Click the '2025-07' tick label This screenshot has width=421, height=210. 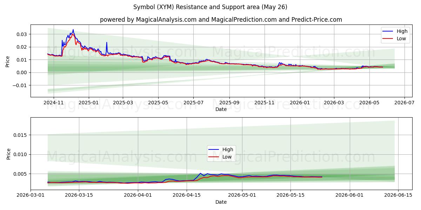[x=193, y=102]
